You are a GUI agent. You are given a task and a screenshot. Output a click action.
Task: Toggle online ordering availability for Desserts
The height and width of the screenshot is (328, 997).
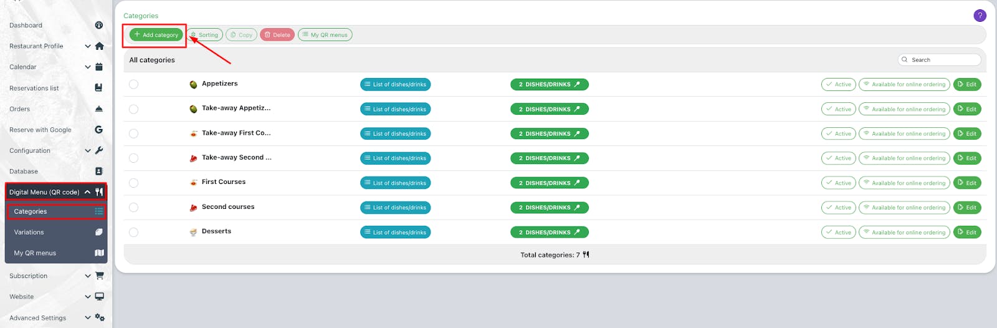[904, 232]
